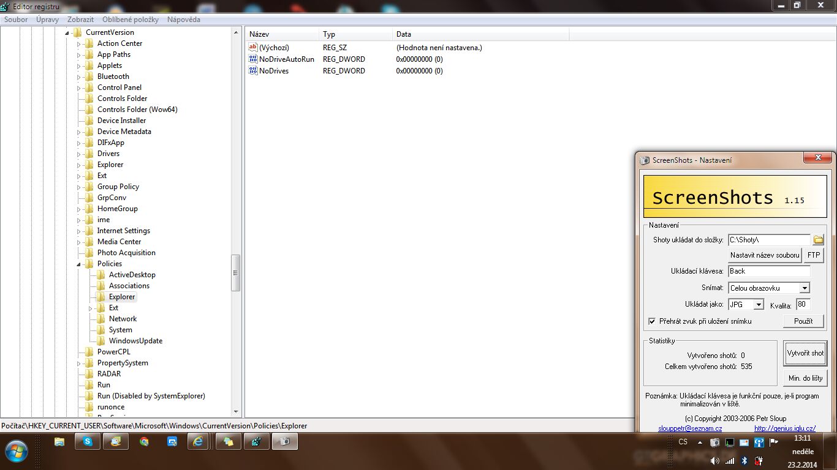The image size is (837, 470).
Task: Expand the Group Policy tree node
Action: click(78, 187)
